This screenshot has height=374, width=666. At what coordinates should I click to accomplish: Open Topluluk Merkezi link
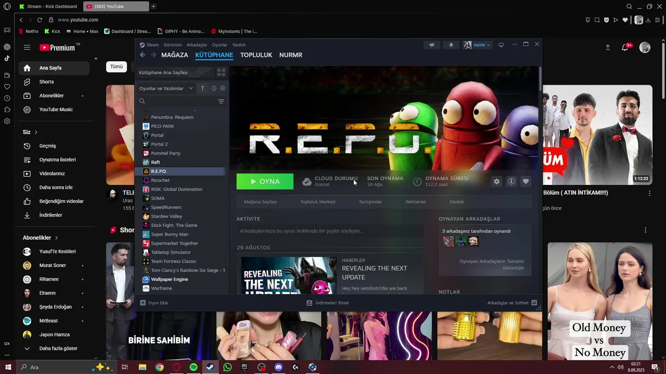[317, 202]
